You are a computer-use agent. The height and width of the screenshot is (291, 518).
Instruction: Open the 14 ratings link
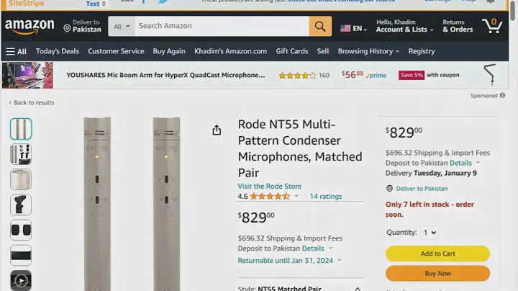point(326,196)
